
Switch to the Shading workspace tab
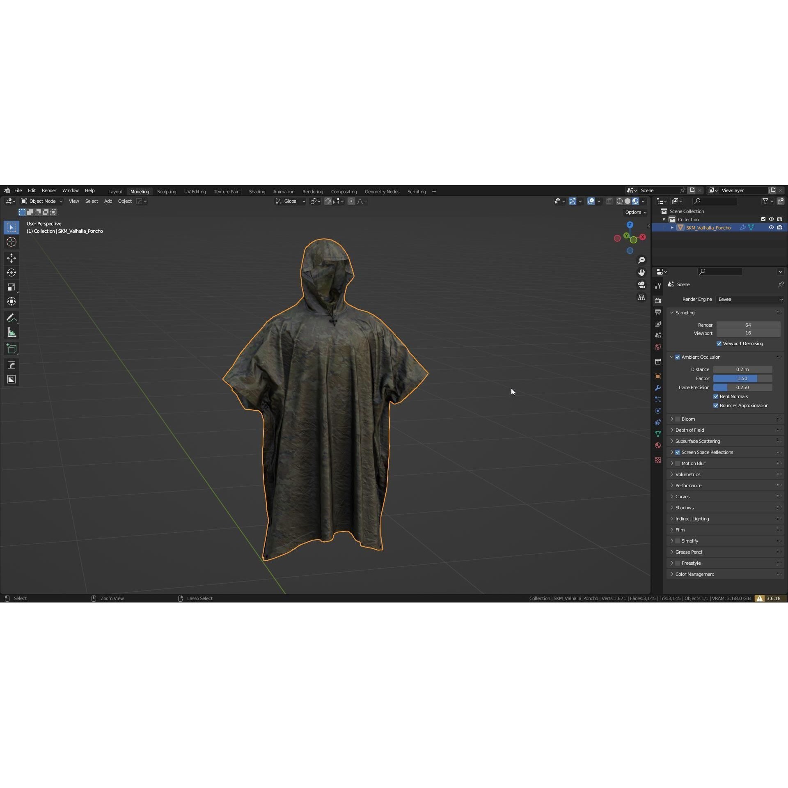tap(257, 191)
